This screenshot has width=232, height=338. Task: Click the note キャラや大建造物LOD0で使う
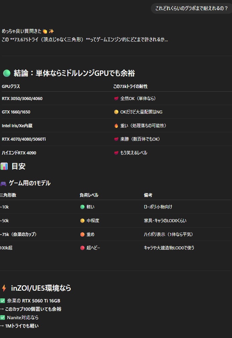[169, 248]
